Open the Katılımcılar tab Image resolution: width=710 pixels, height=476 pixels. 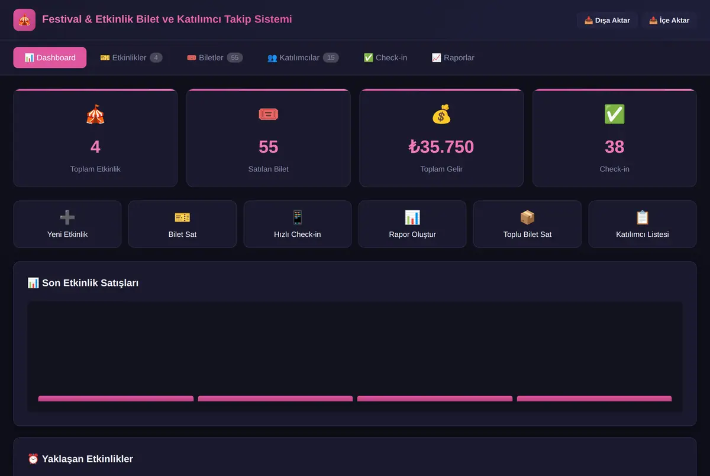(303, 58)
